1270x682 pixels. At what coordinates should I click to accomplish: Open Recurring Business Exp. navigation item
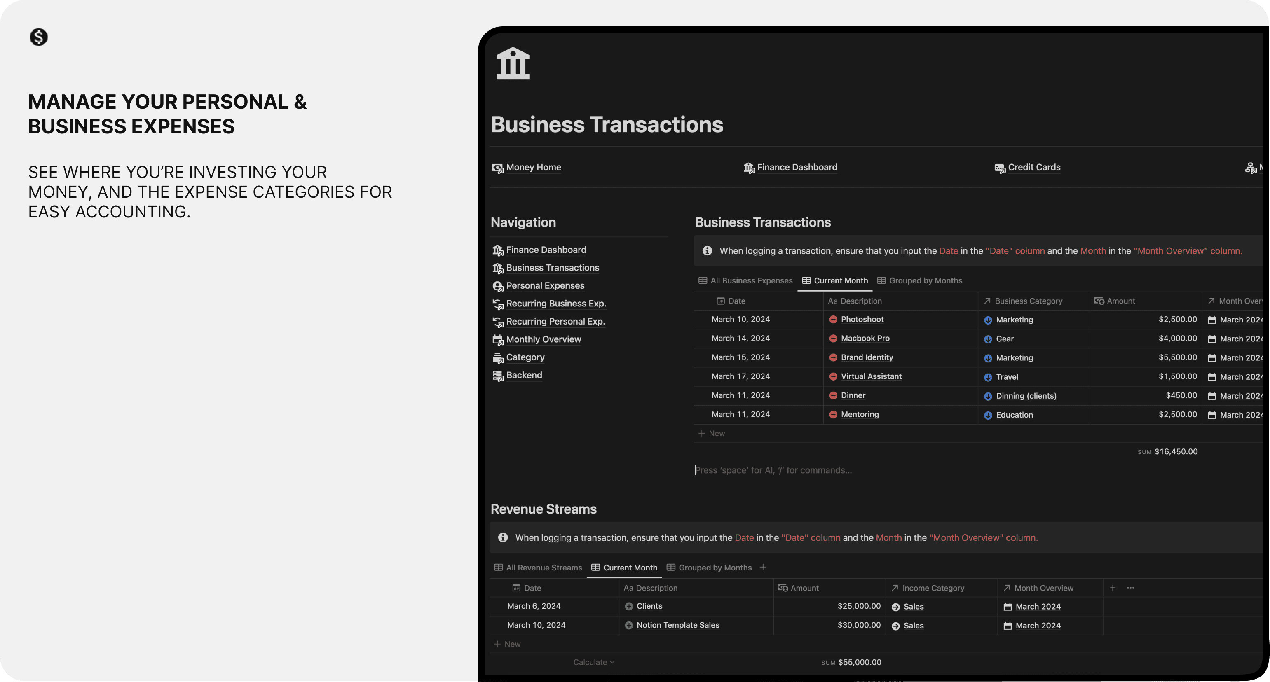(x=555, y=304)
